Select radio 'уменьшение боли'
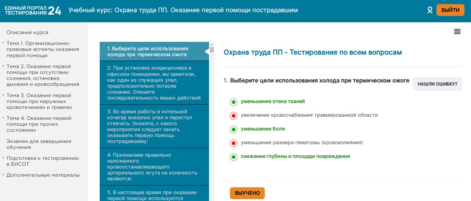Screen dimensions: 471x201 (x=234, y=130)
